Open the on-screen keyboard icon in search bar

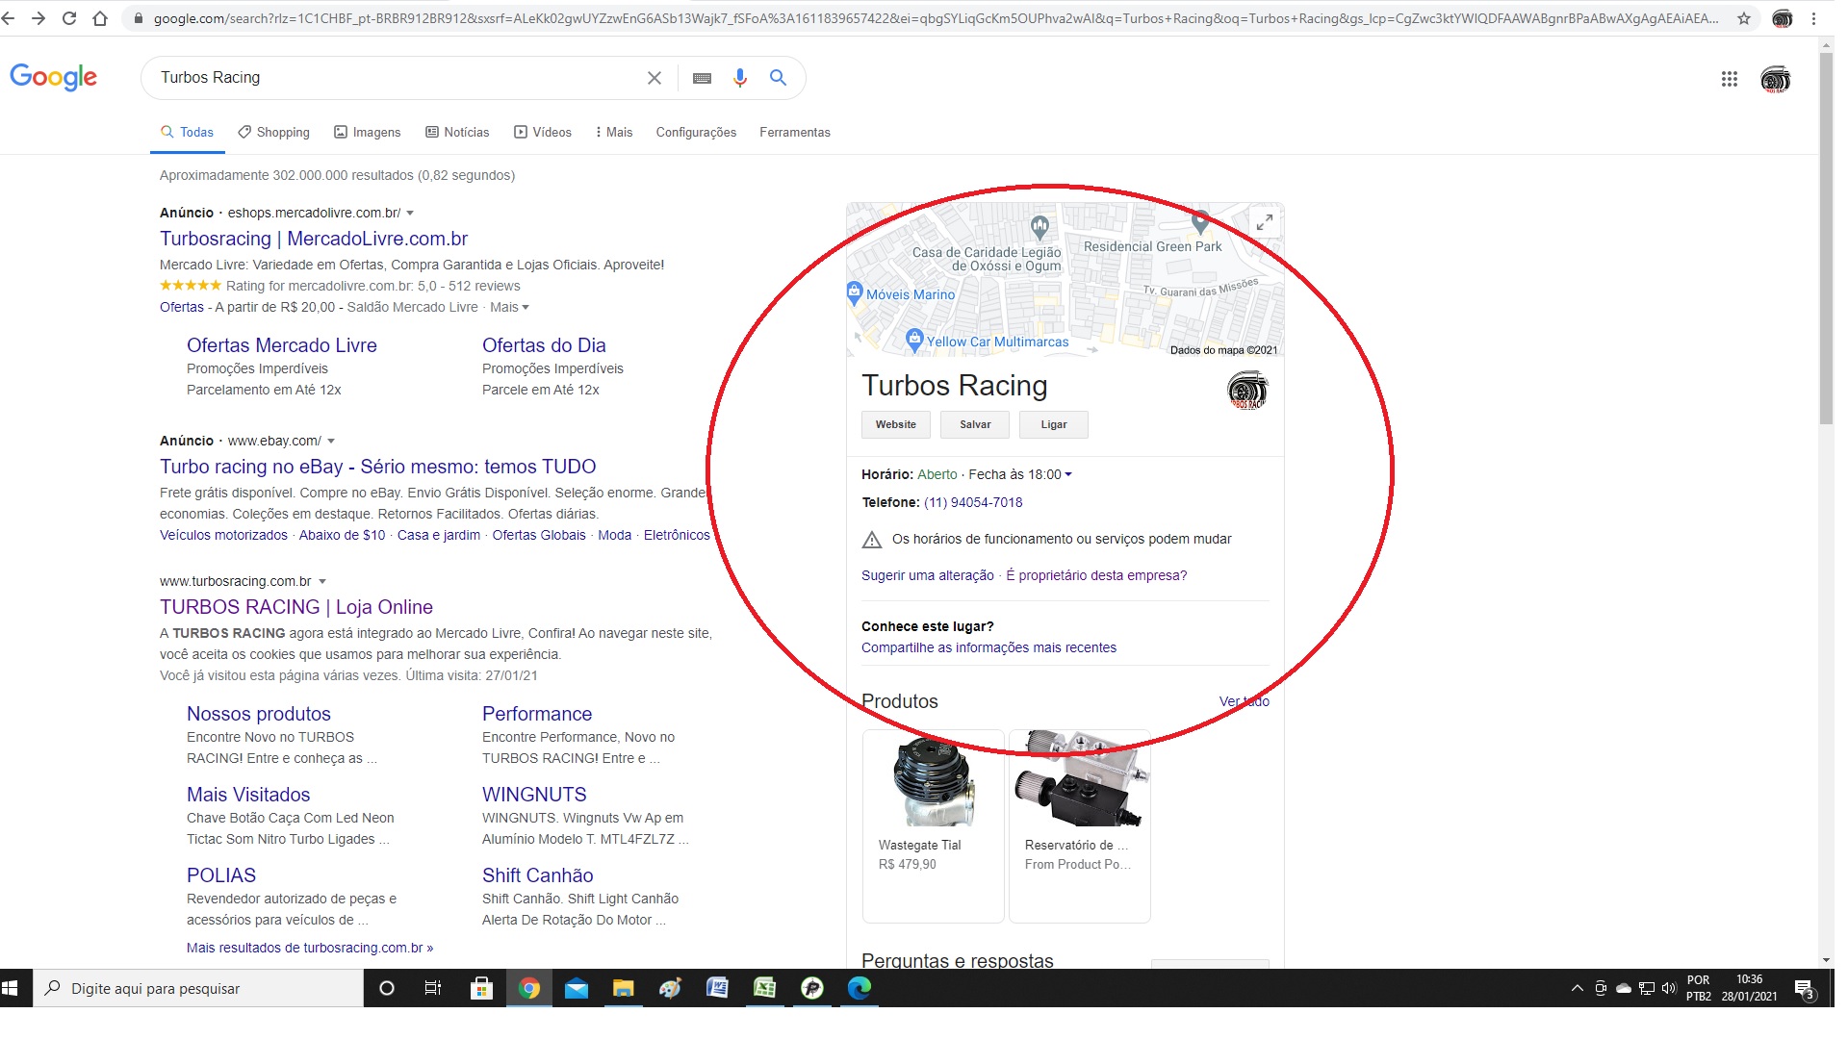pyautogui.click(x=703, y=78)
